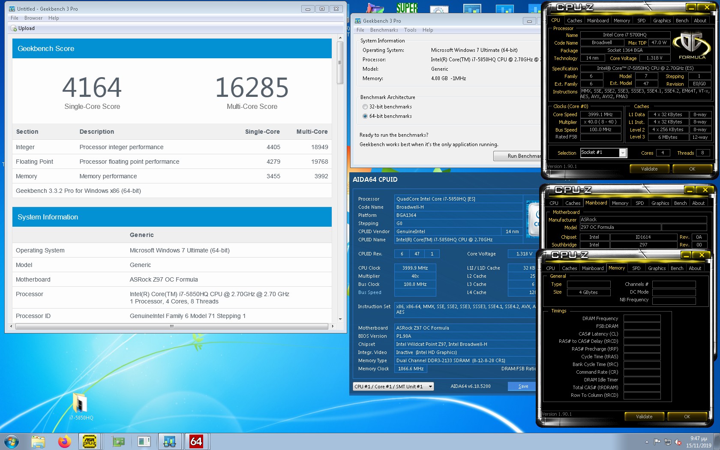This screenshot has width=720, height=450.
Task: Switch to AIDA64 taskbar button
Action: [x=196, y=441]
